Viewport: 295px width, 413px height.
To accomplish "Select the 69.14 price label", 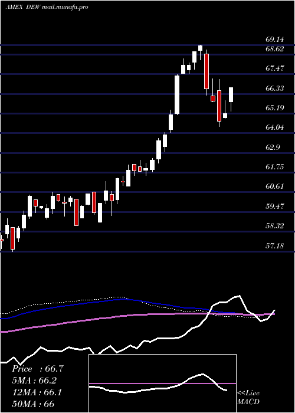I will (275, 40).
